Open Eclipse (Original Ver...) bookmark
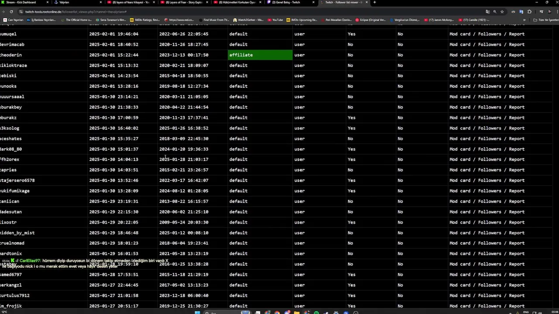The height and width of the screenshot is (314, 559). pos(371,20)
